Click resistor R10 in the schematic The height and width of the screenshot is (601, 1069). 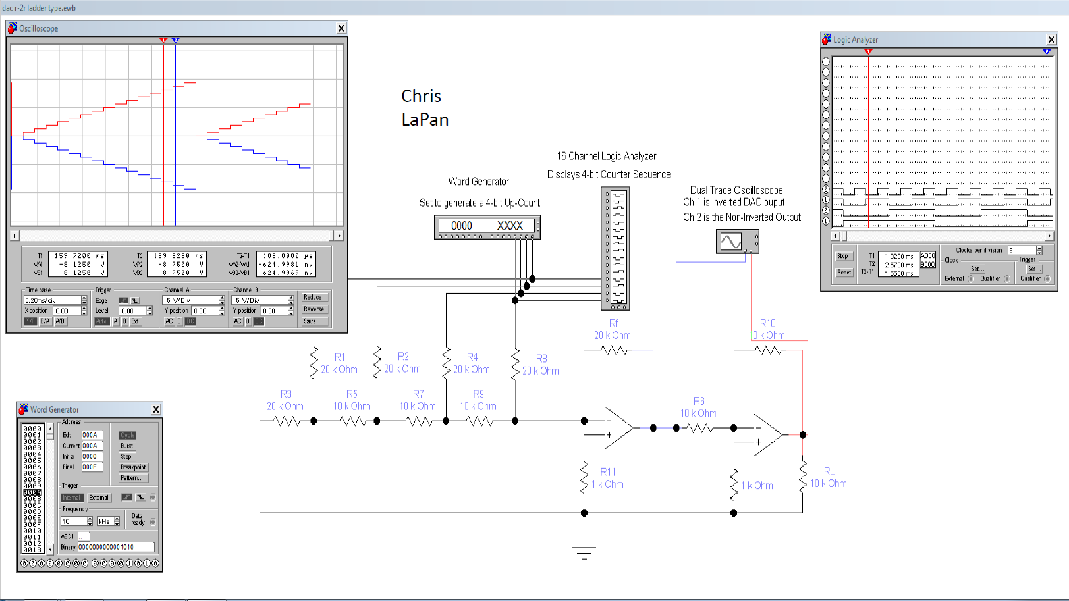[769, 351]
